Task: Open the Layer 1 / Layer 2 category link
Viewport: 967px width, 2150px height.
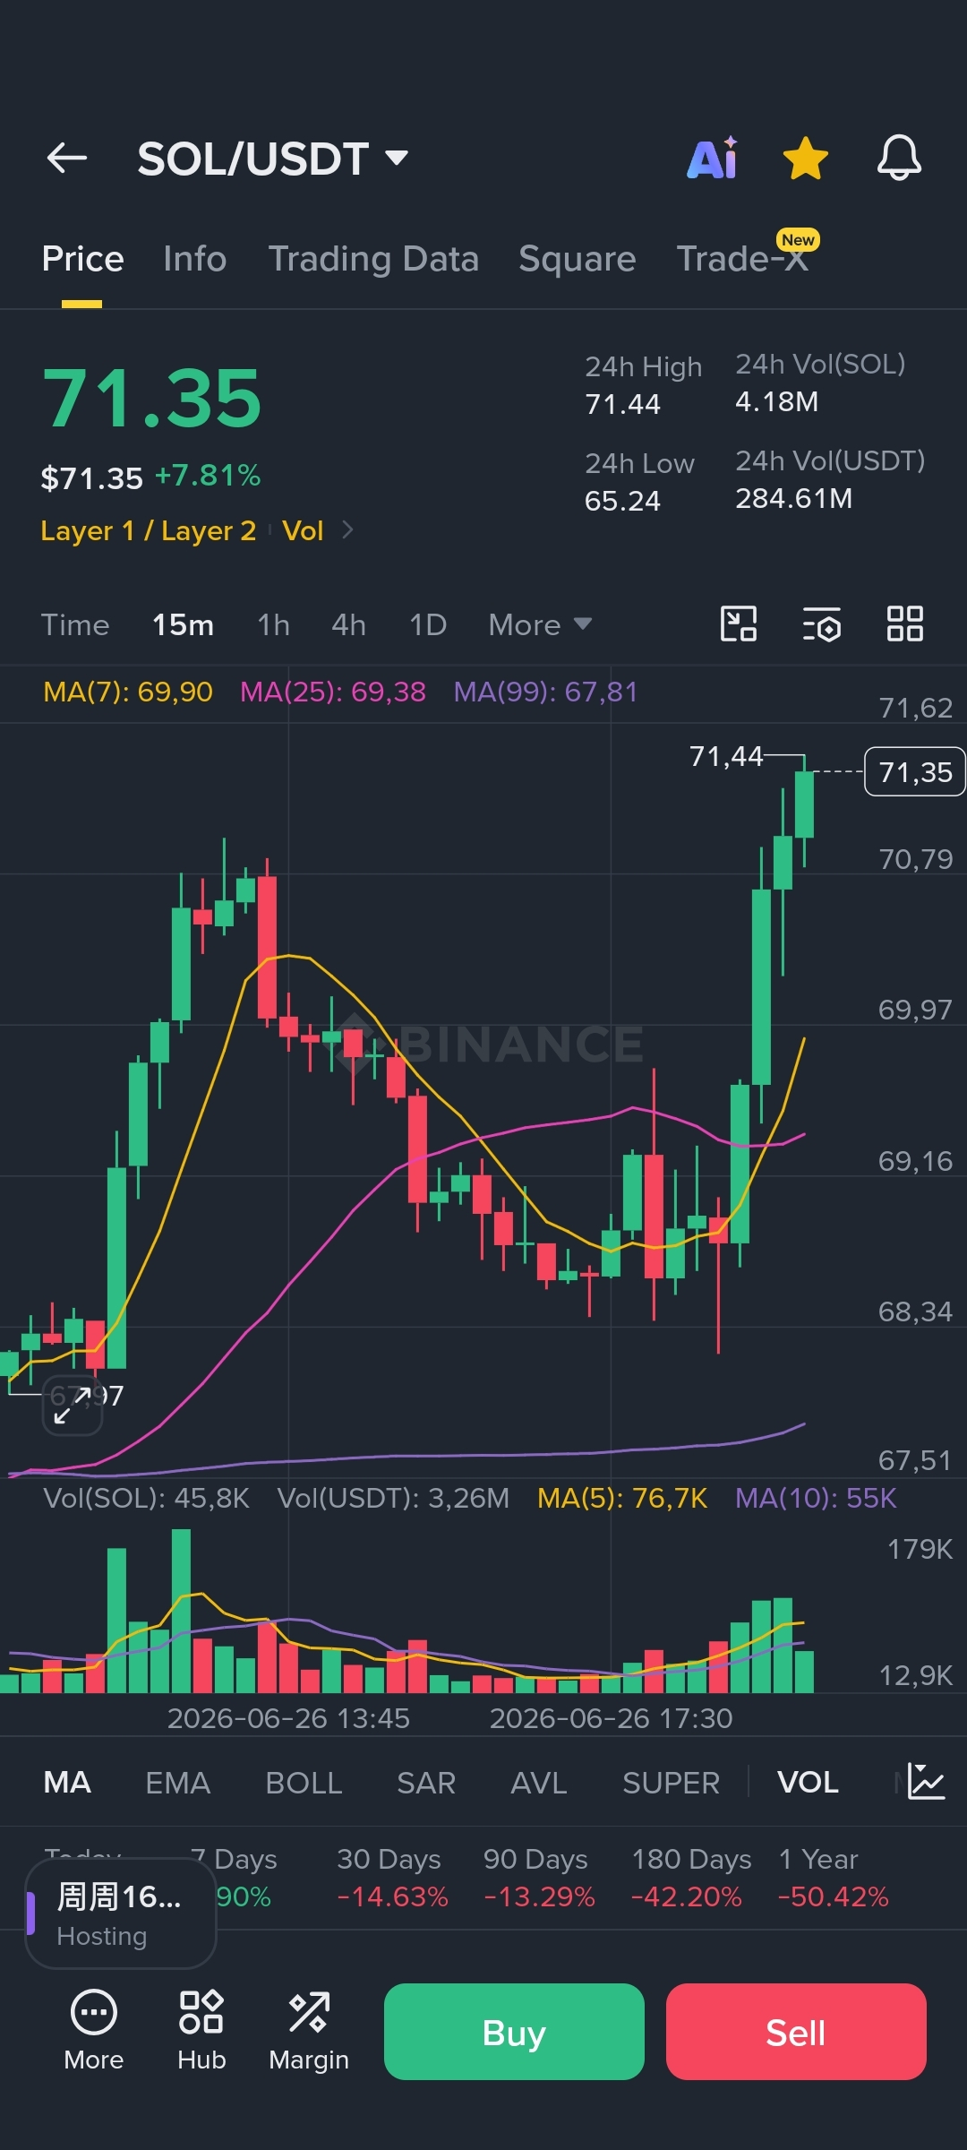Action: pos(149,530)
